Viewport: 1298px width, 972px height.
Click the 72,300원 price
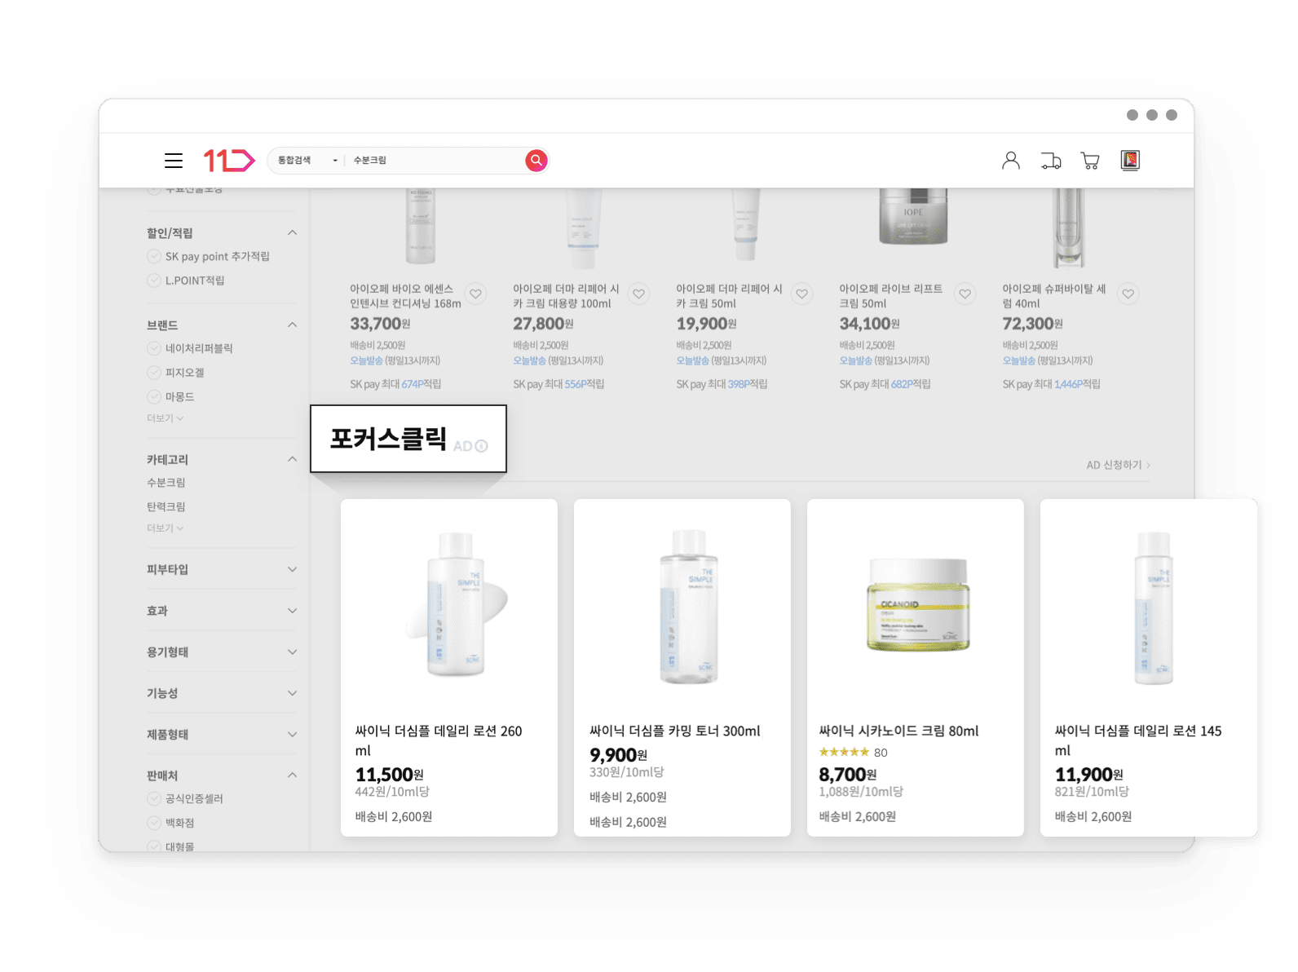coord(1032,324)
